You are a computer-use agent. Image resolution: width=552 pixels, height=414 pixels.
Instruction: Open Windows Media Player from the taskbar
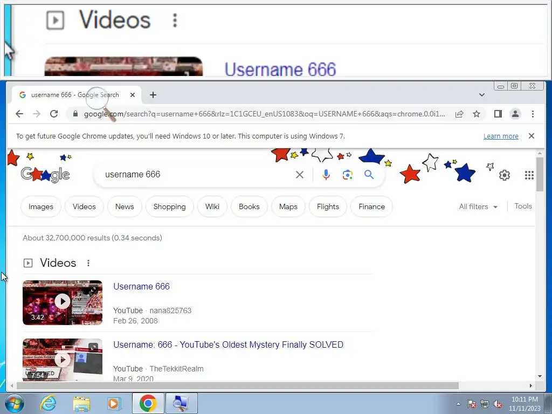[x=114, y=403]
